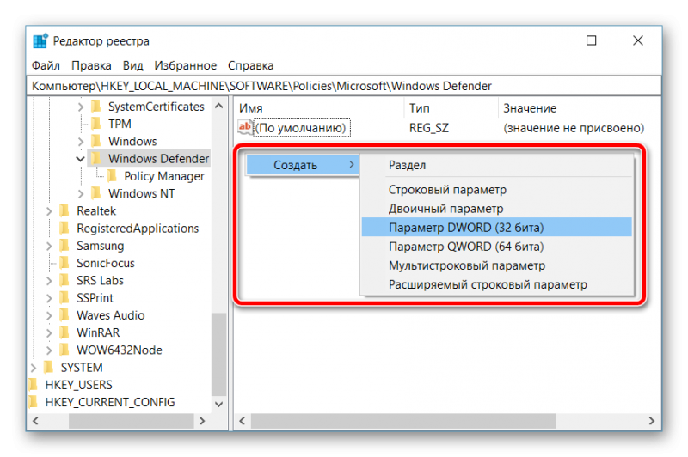
Task: Open the Вид menu
Action: coord(133,65)
